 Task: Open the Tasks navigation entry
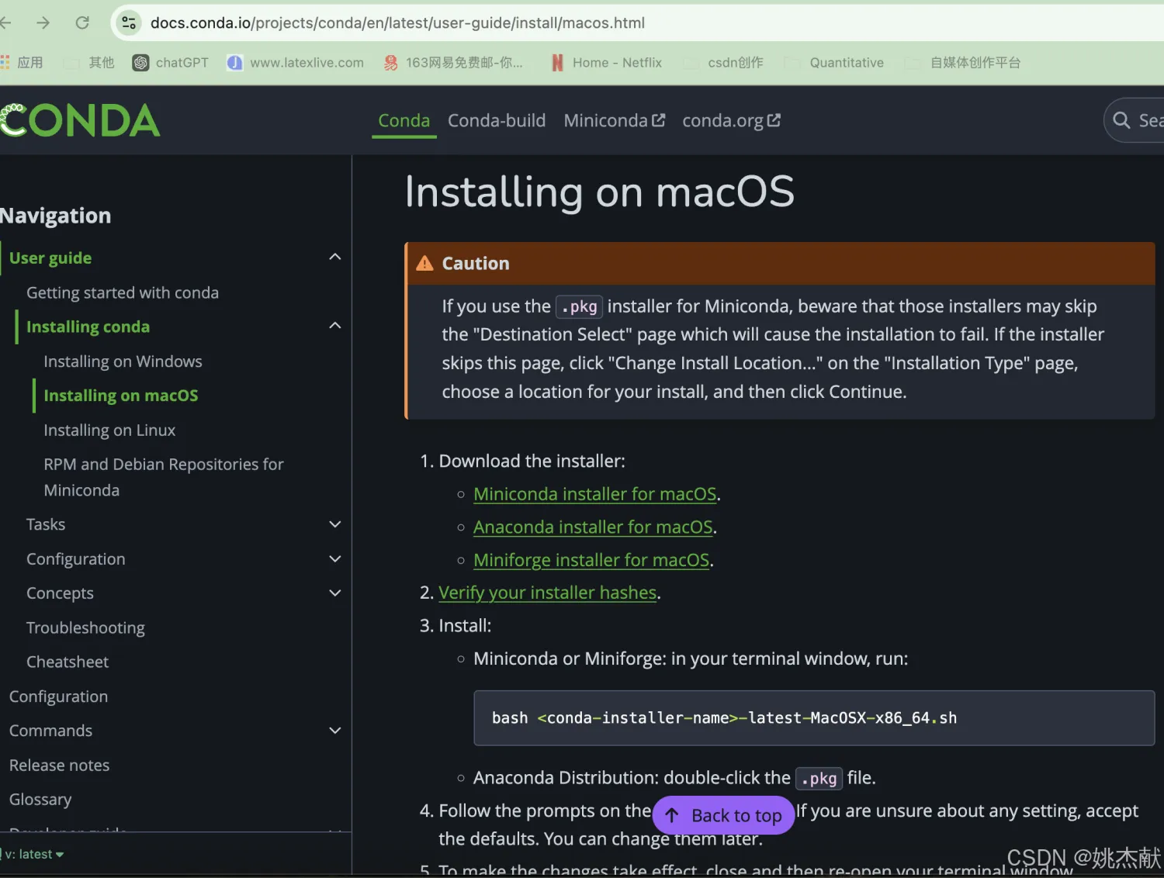46,524
